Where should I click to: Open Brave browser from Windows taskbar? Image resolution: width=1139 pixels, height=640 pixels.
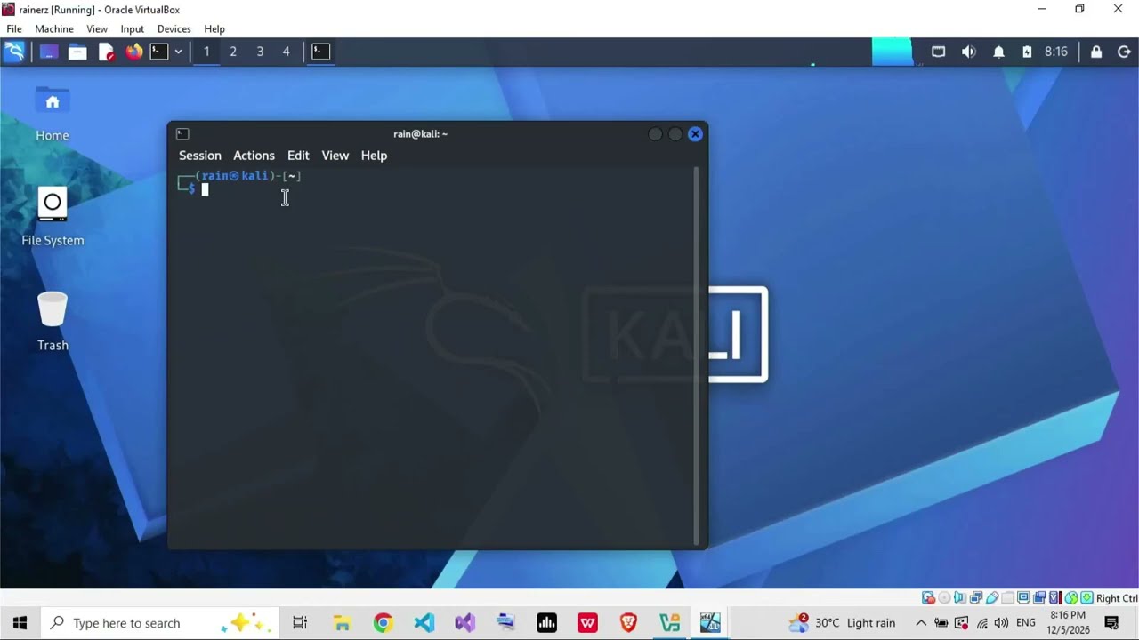628,623
